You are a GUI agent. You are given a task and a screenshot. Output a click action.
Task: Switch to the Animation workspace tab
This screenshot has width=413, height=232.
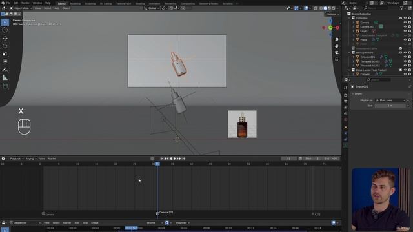pos(154,3)
